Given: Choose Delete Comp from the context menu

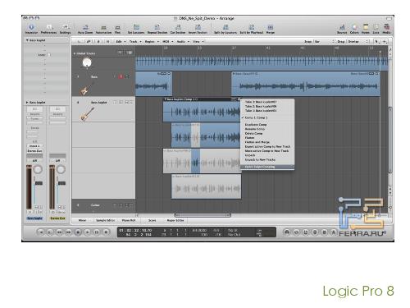Looking at the screenshot, I should coord(253,133).
